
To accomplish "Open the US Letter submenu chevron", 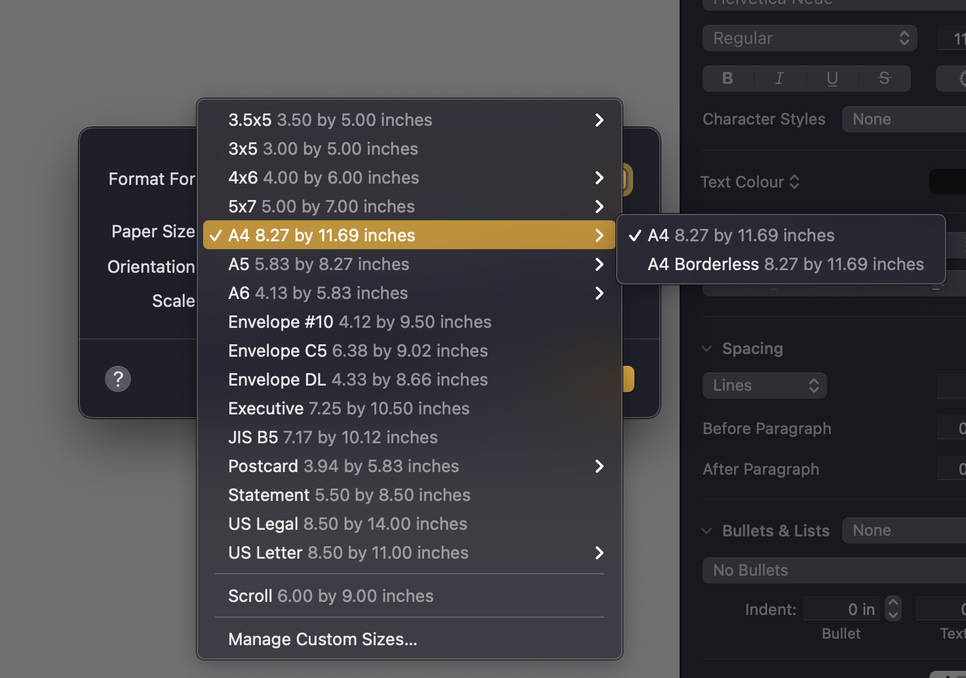I will [599, 553].
